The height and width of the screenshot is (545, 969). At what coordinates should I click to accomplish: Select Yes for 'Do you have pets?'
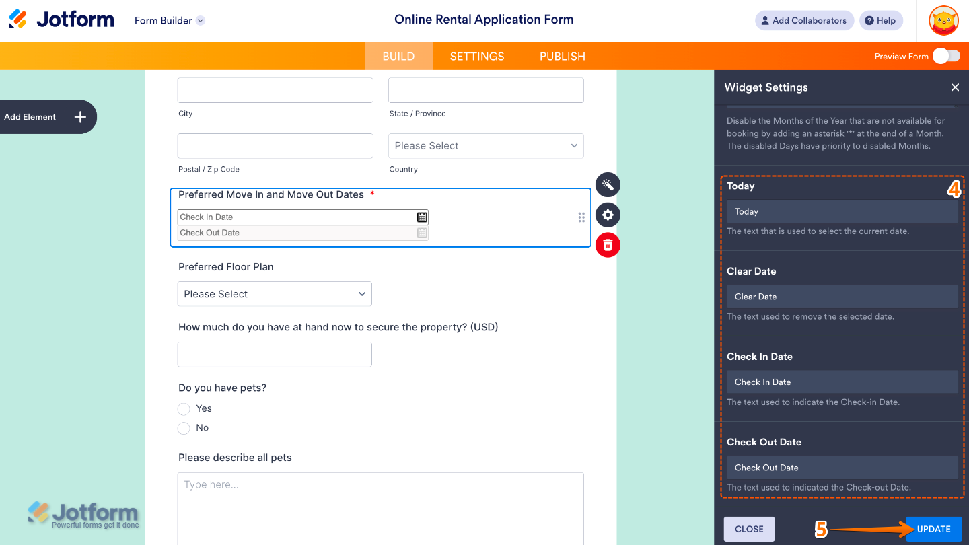pos(184,408)
